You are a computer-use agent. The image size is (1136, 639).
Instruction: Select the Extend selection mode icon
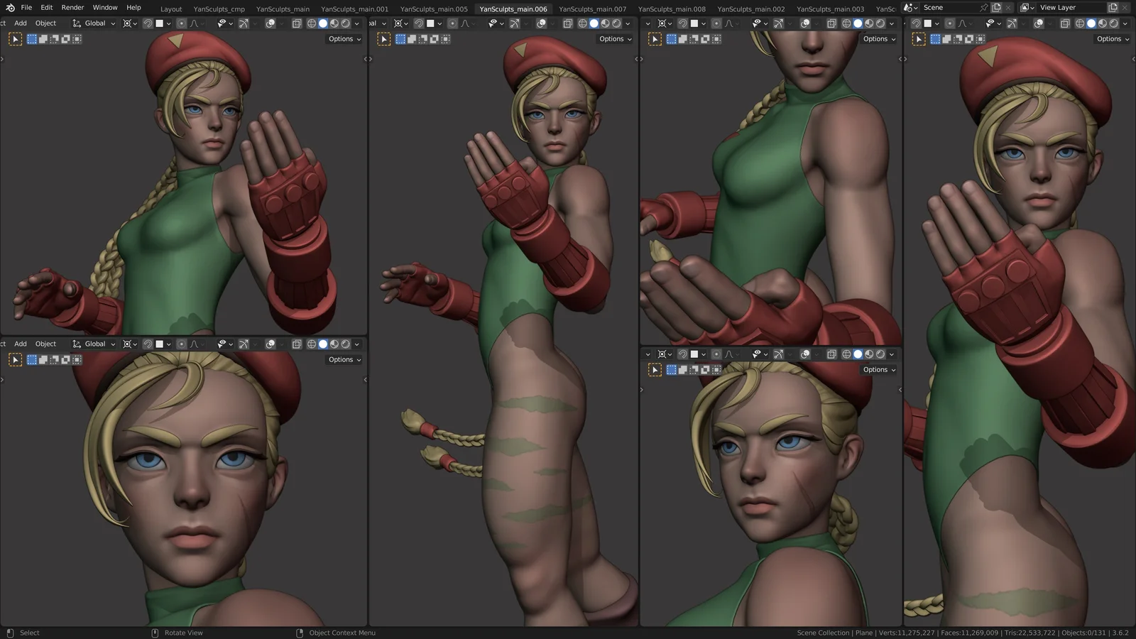43,39
